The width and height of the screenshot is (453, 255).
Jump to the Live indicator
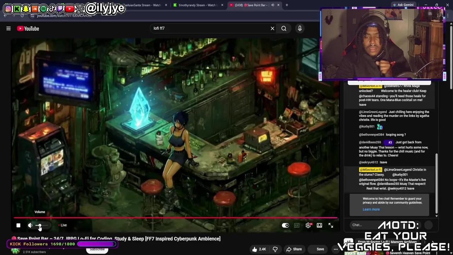click(x=63, y=225)
